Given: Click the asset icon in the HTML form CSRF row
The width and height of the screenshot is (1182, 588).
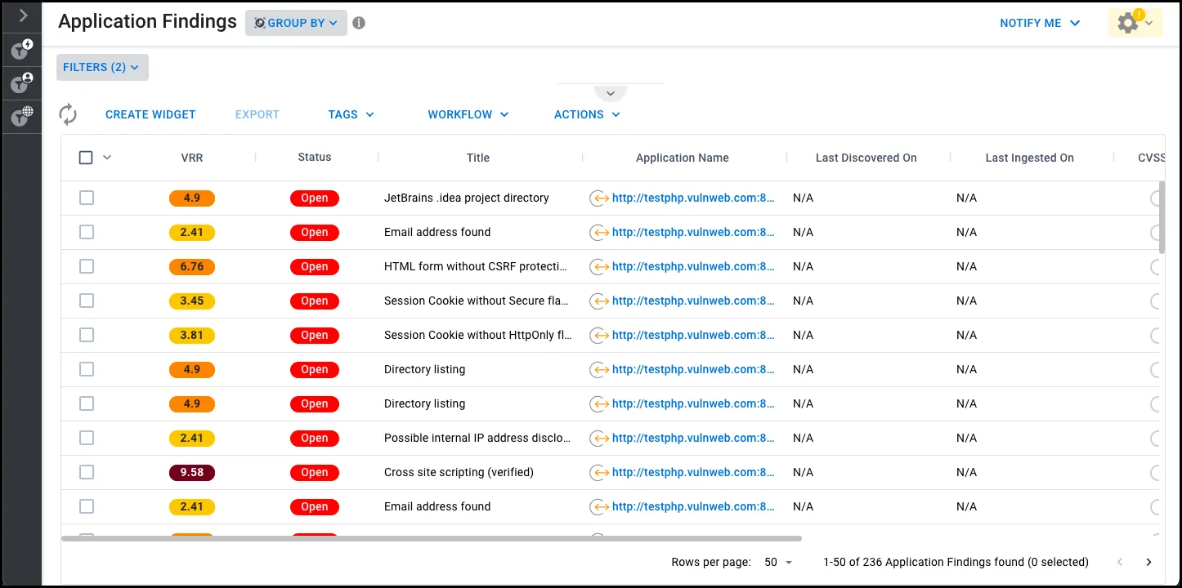Looking at the screenshot, I should tap(599, 267).
